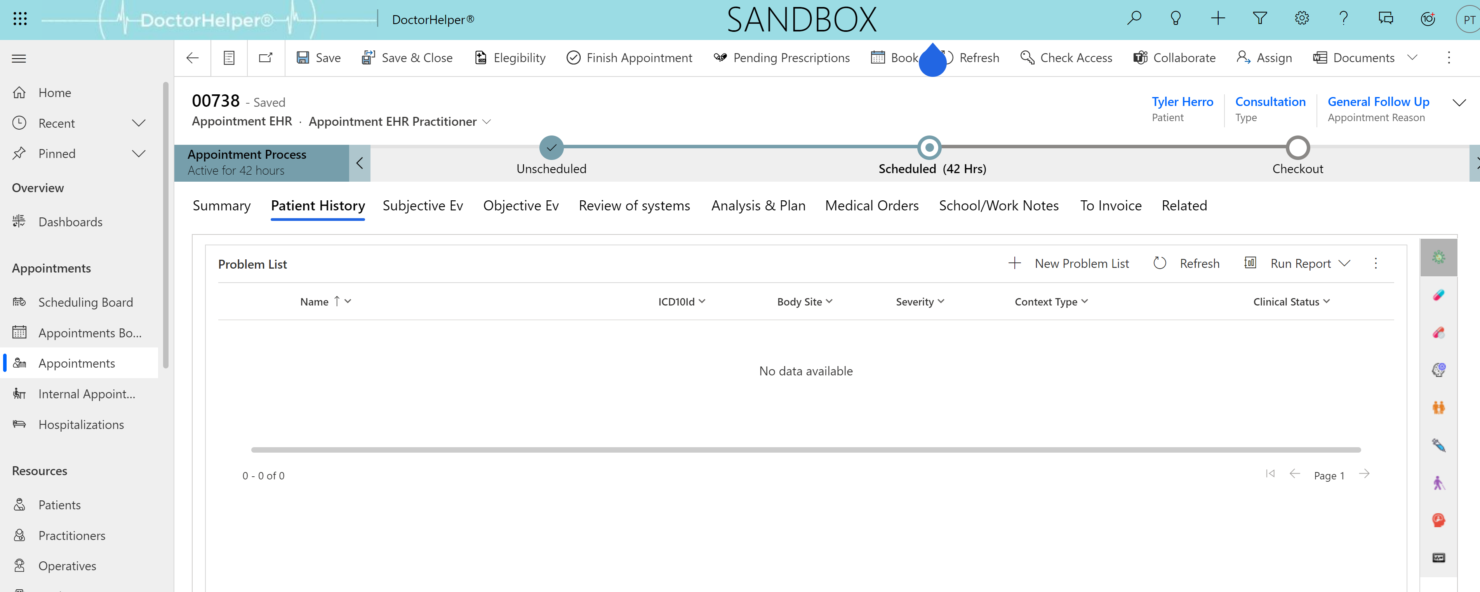The image size is (1480, 592).
Task: Click Finish Appointment
Action: click(x=629, y=58)
